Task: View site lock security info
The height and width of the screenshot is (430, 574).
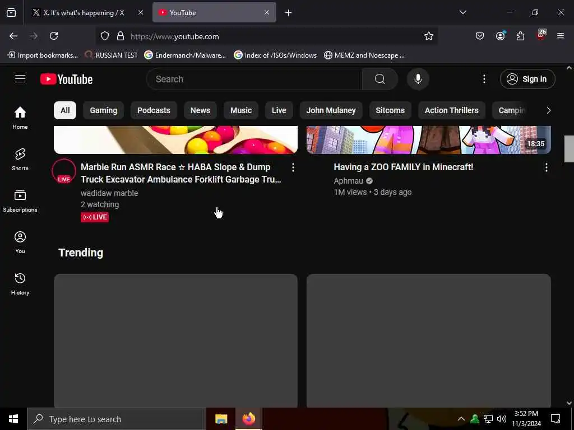Action: (x=120, y=36)
